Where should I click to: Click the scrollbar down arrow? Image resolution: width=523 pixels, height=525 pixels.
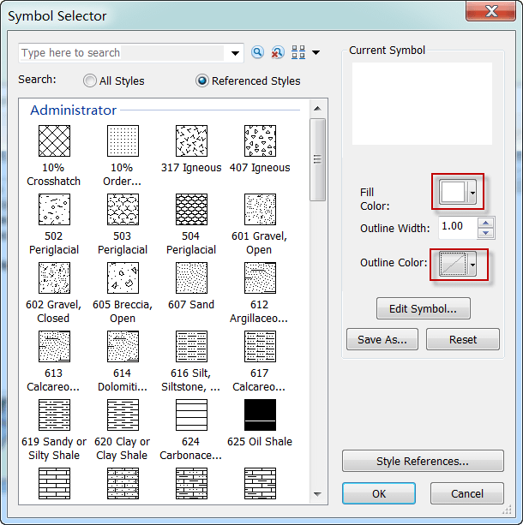click(317, 494)
